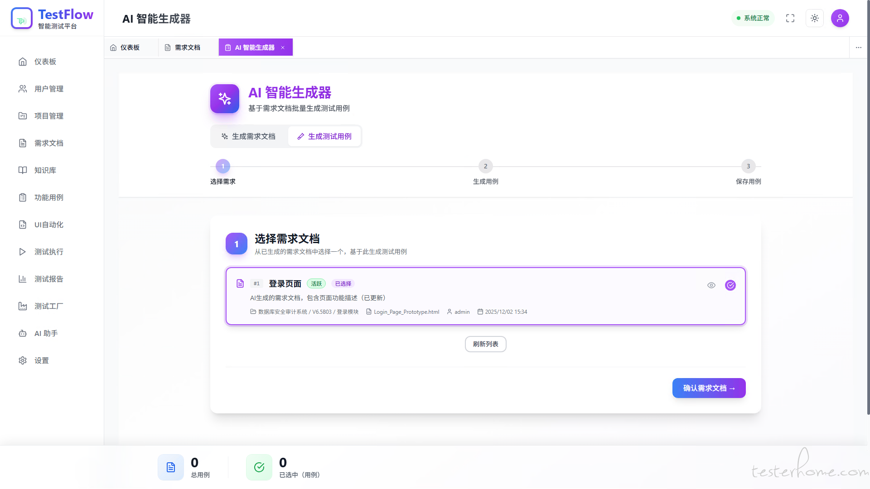The height and width of the screenshot is (489, 870).
Task: Open user avatar menu
Action: point(840,18)
